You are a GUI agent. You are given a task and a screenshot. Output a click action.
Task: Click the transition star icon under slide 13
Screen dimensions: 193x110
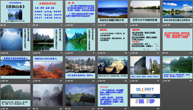pyautogui.click(x=1, y=81)
